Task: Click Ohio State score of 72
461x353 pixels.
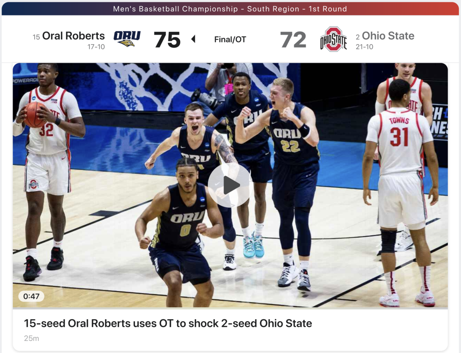Action: coord(293,40)
